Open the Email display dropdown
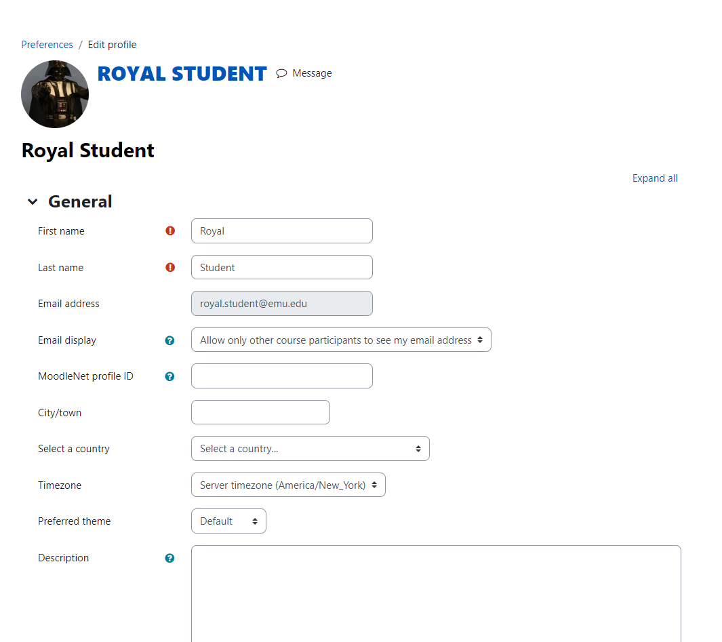722x642 pixels. [x=341, y=340]
